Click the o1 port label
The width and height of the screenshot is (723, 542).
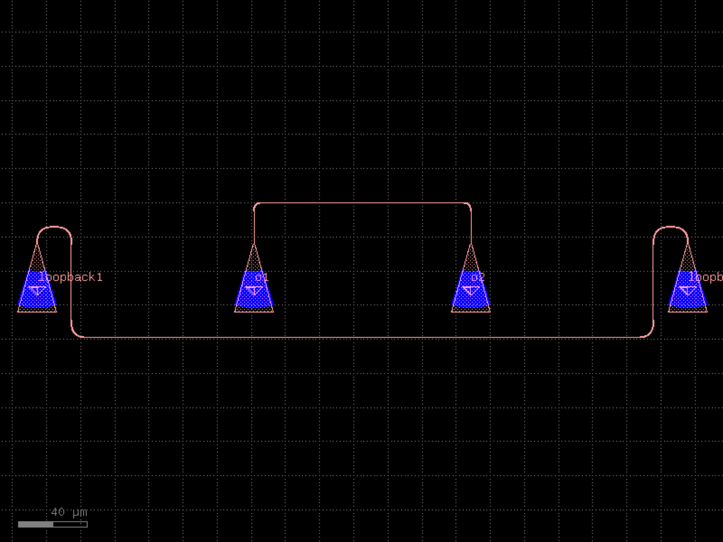(x=262, y=278)
